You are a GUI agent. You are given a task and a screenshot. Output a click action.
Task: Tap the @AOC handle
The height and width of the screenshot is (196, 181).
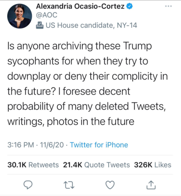(47, 15)
